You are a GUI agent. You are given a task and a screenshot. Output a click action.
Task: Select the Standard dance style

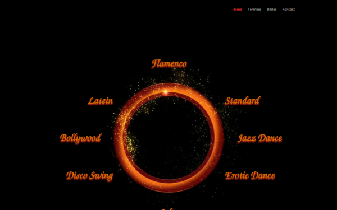tap(243, 101)
